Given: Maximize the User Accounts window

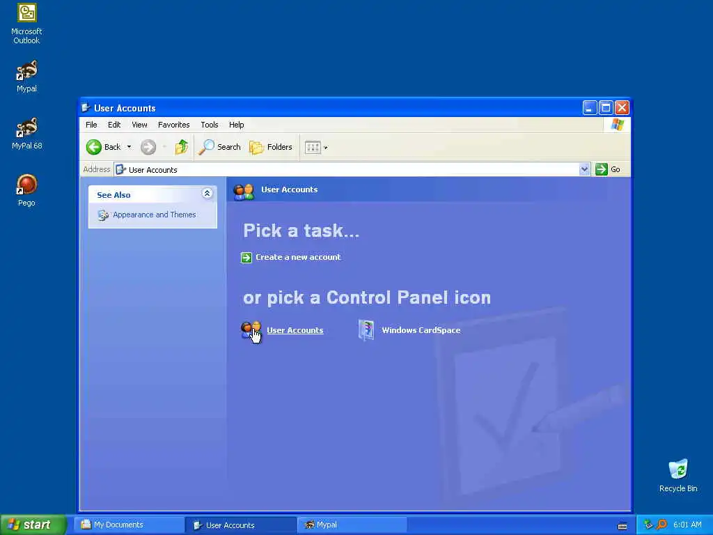Looking at the screenshot, I should [606, 108].
